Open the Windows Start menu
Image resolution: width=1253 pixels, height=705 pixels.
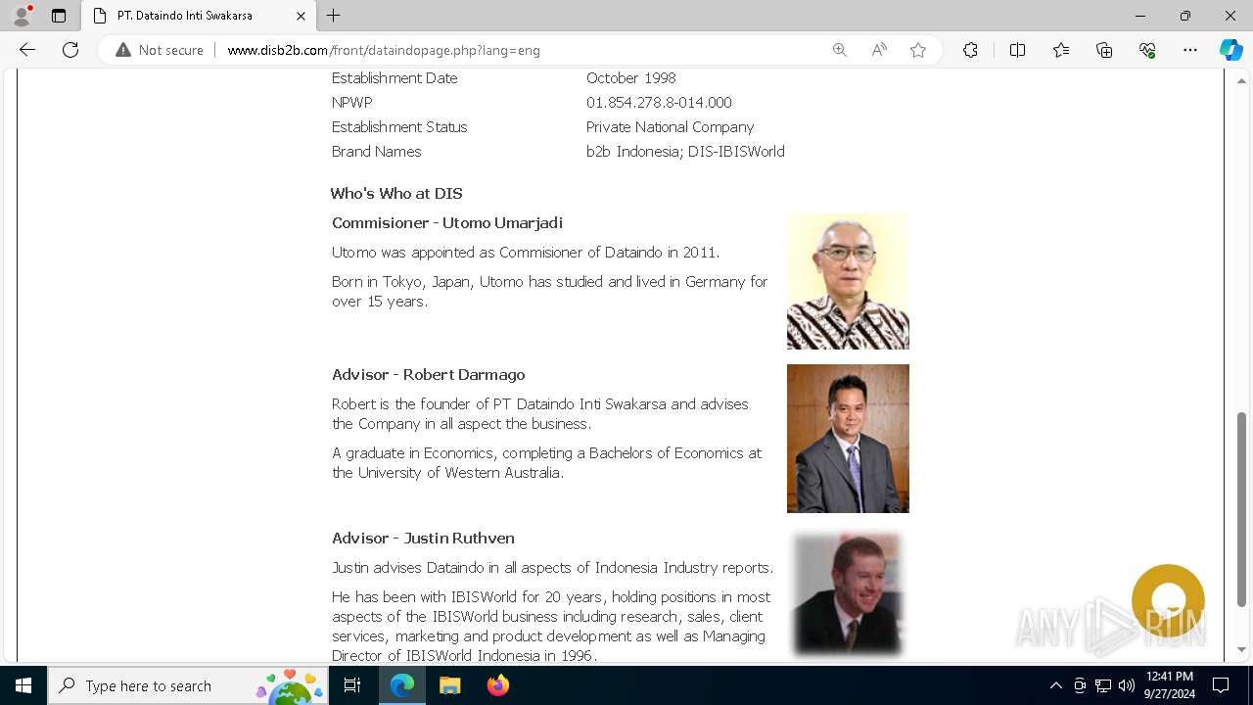23,685
